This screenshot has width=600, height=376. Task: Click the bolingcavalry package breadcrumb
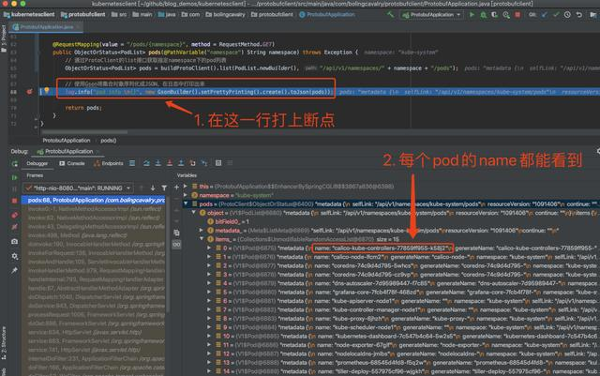[225, 15]
